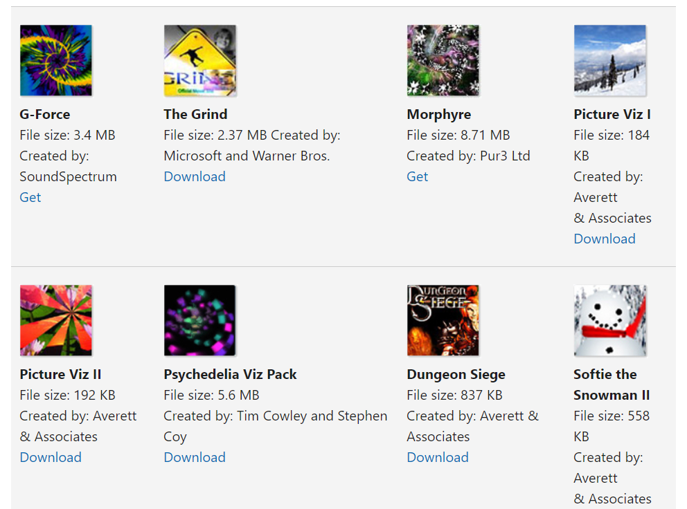Click the Psychedelia Viz Pack title
Viewport: 687px width, 509px height.
point(230,375)
